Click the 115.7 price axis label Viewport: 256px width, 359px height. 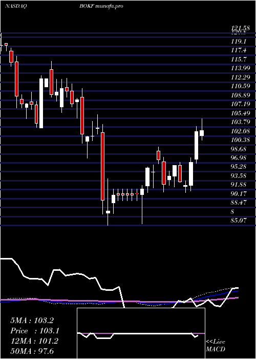239,59
